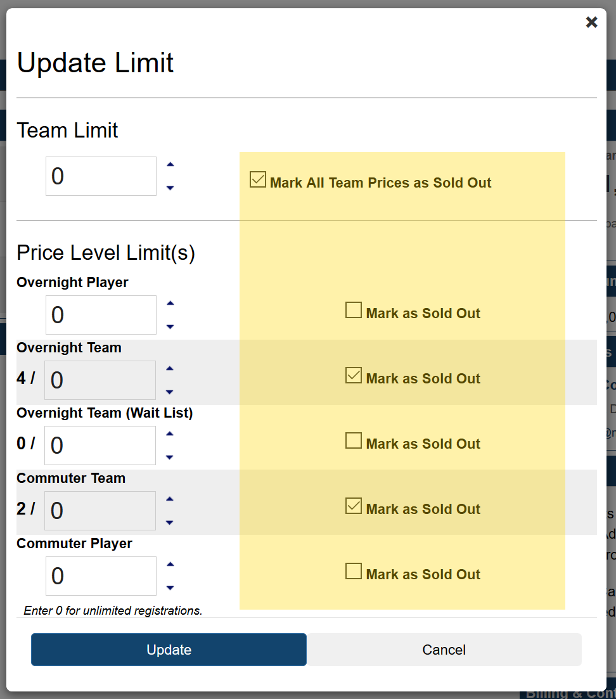This screenshot has height=699, width=616.
Task: Uncheck Mark All Team Prices as Sold Out
Action: (x=258, y=180)
